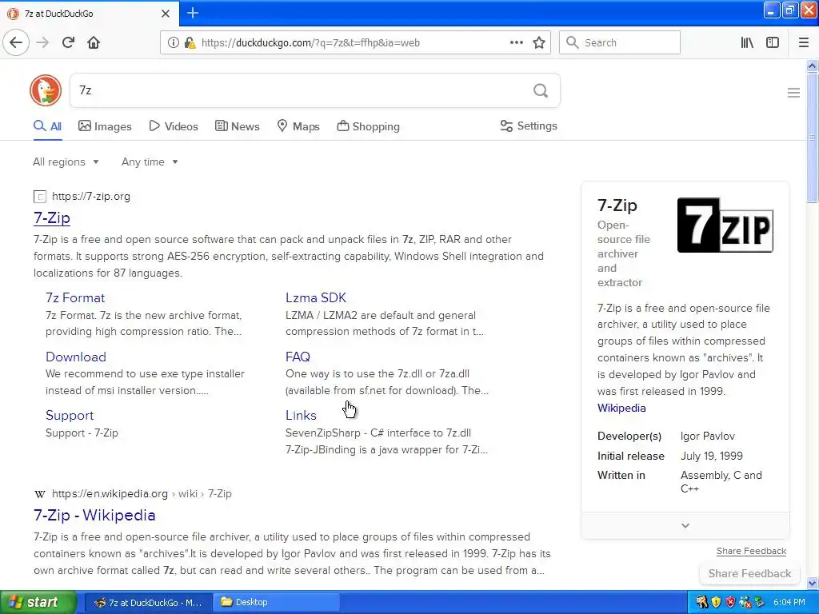Bookmark this page with the star
This screenshot has width=819, height=614.
539,42
